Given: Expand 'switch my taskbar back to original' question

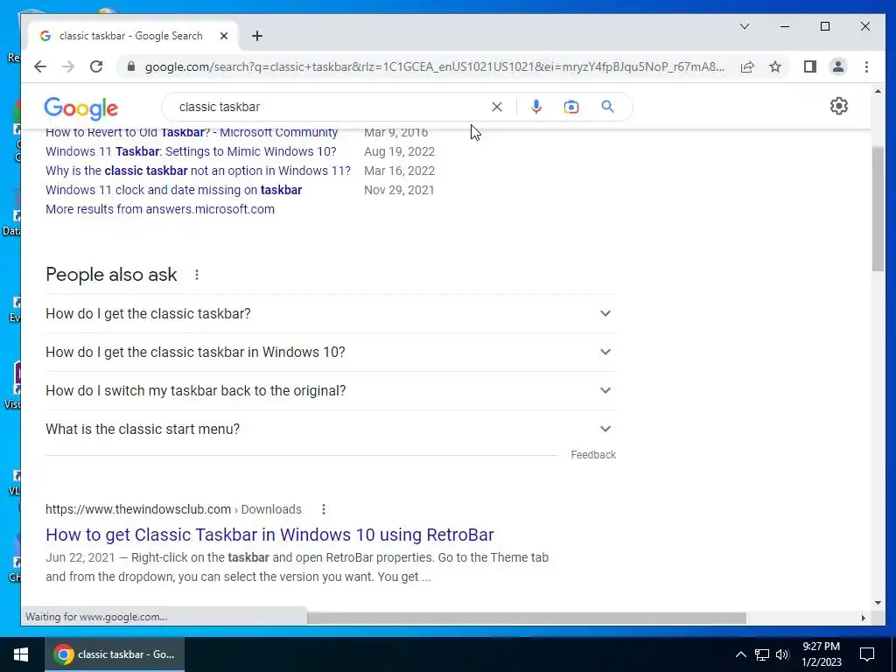Looking at the screenshot, I should pyautogui.click(x=330, y=390).
